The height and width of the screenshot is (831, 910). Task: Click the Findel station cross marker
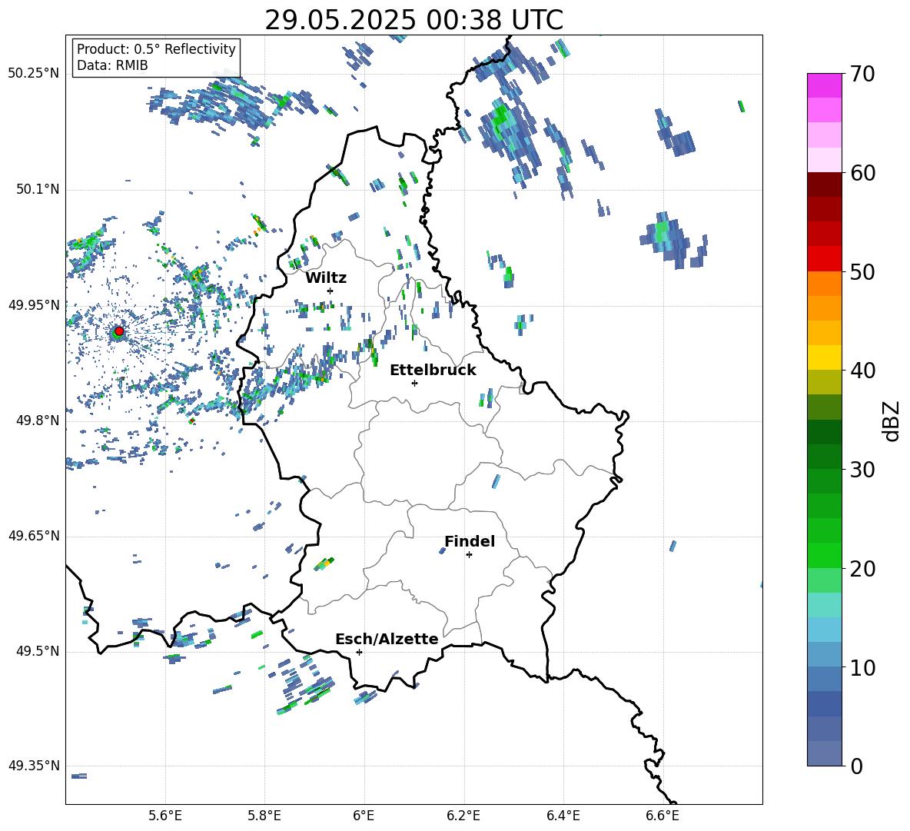pyautogui.click(x=469, y=555)
